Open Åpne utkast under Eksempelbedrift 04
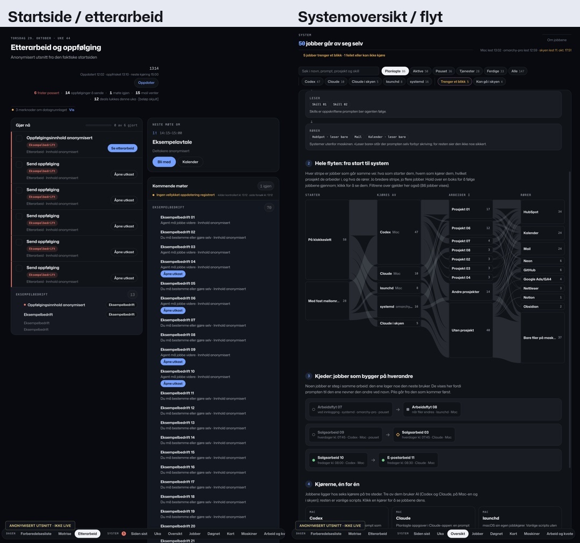The width and height of the screenshot is (580, 543). 173,274
